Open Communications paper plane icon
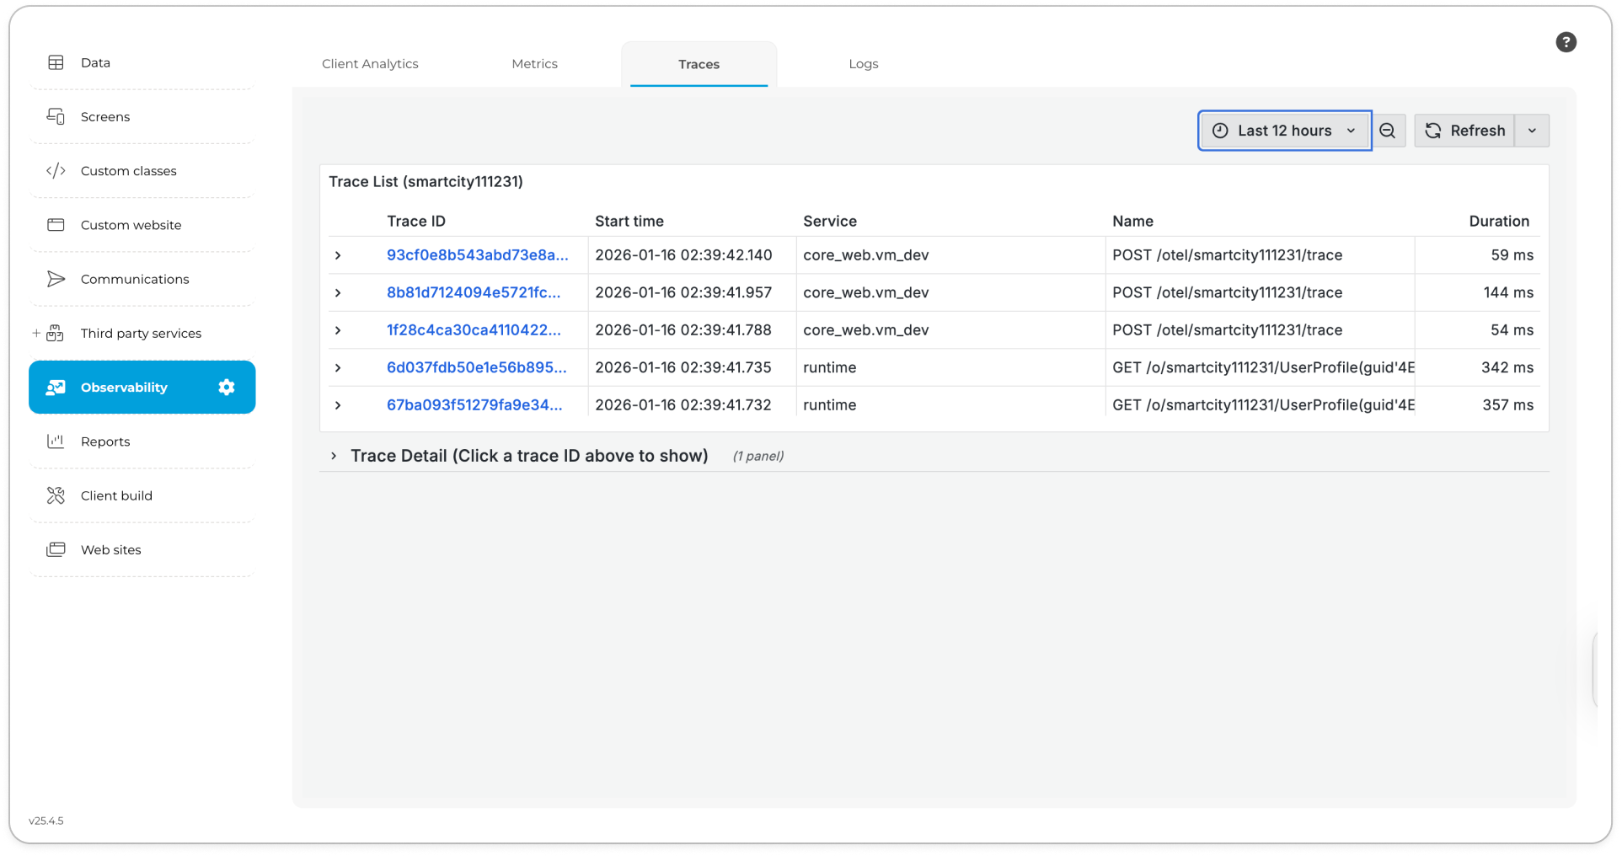Image resolution: width=1622 pixels, height=856 pixels. [56, 279]
